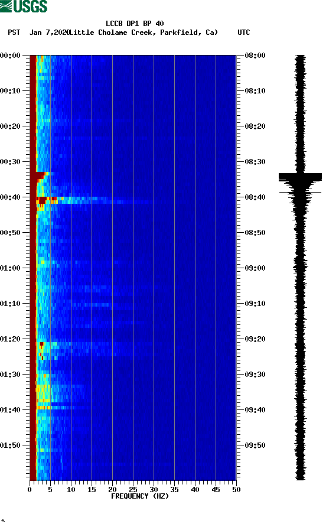The height and width of the screenshot is (527, 326).
Task: Click the '10' frequency axis label
Action: pos(71,490)
